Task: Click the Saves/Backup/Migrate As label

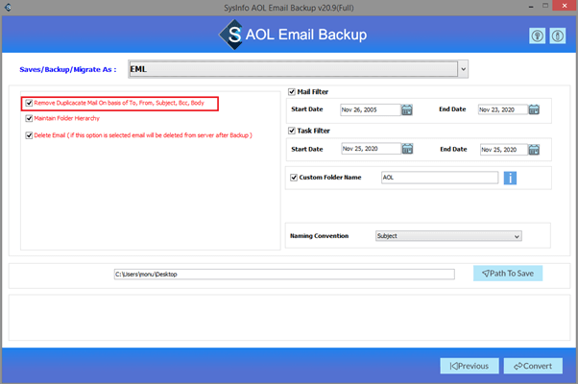Action: (x=68, y=69)
